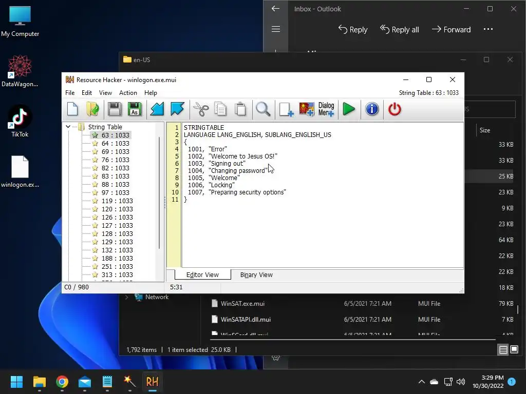Add image resource with flower picture icon
Screen dimensions: 526x394
307,109
